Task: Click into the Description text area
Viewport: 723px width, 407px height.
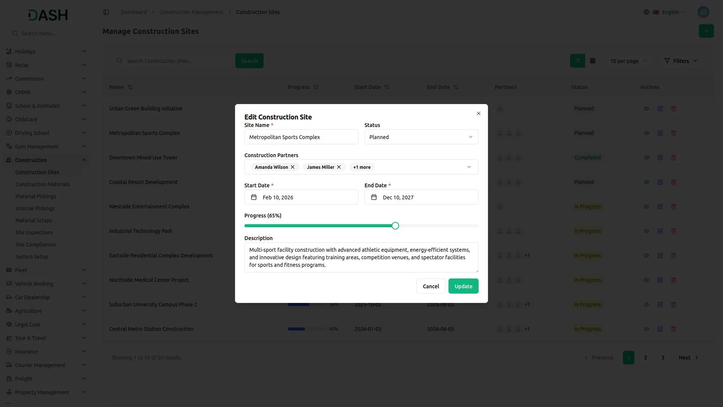Action: [361, 257]
